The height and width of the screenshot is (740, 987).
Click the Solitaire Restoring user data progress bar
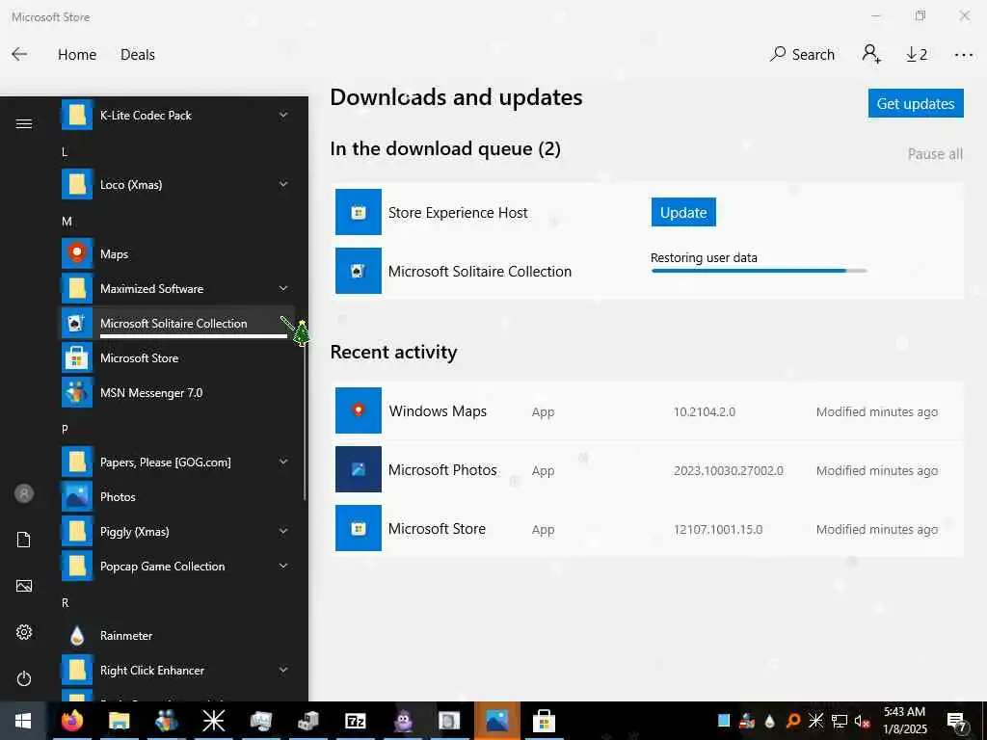(760, 271)
